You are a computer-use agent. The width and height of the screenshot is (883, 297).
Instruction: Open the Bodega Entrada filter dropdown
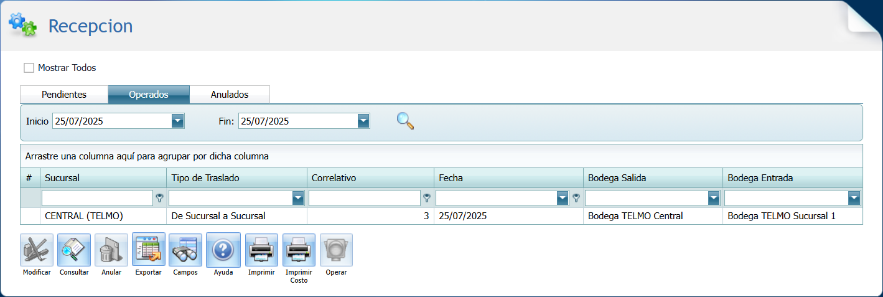point(854,199)
